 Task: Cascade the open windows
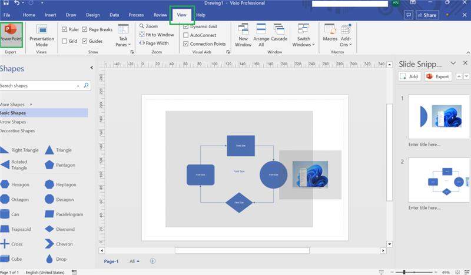tap(279, 32)
